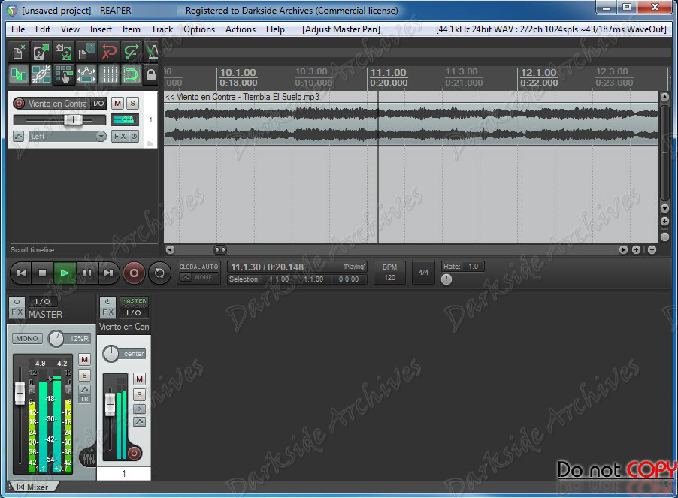Open the View menu
This screenshot has width=678, height=498.
(x=70, y=29)
